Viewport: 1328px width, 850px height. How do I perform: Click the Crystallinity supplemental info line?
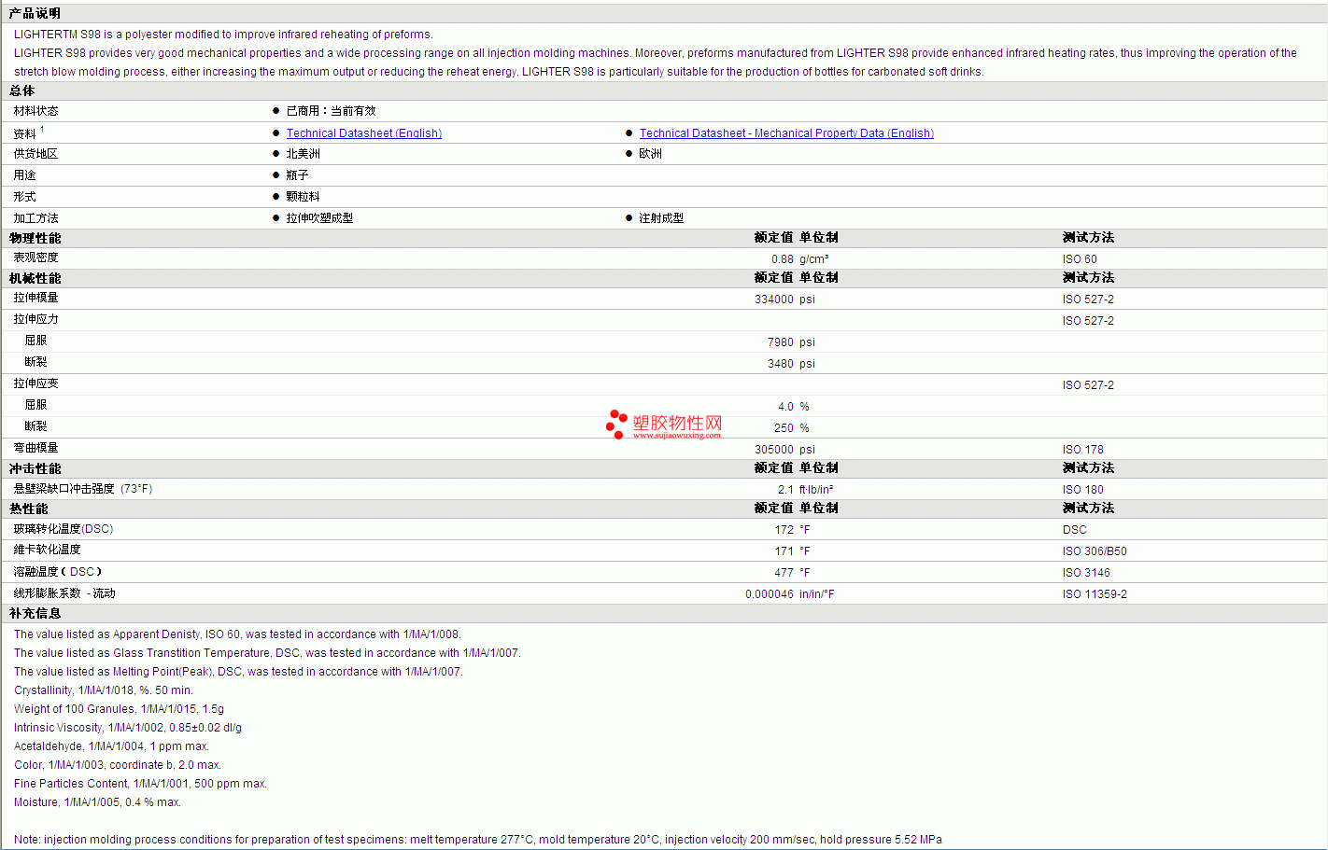click(104, 690)
